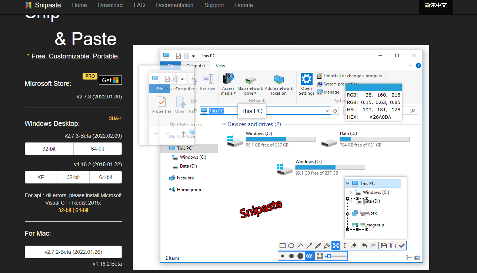Screen dimensions: 477x273
Task: Collapse the Devices and drives group
Action: coord(224,124)
